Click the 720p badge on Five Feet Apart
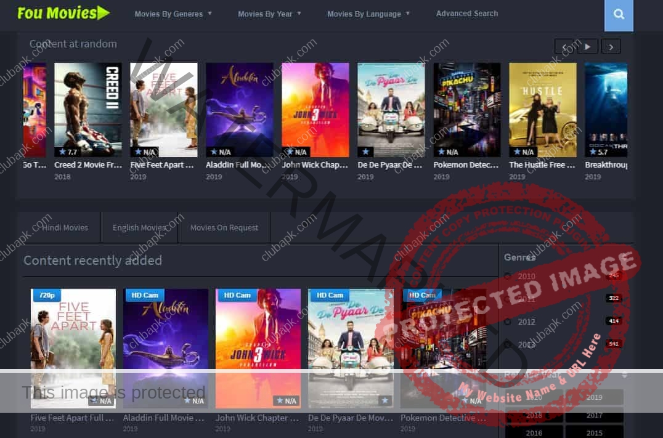The height and width of the screenshot is (438, 663). click(x=46, y=295)
